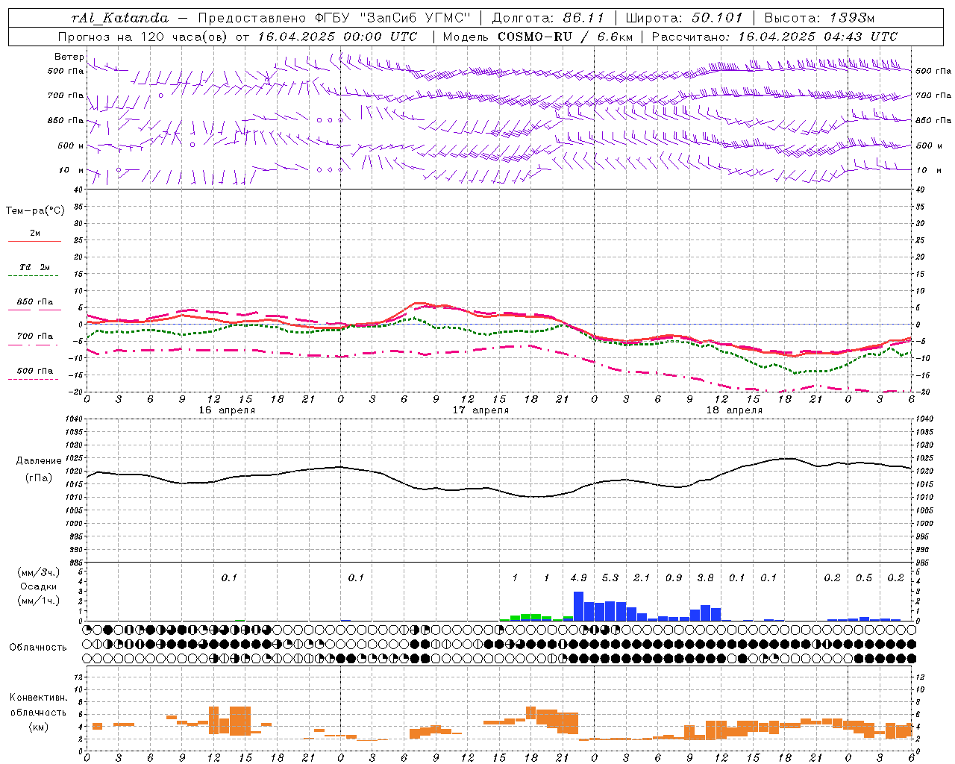Click the '(мм/3ч.)' precipitation unit label
Screen dimensions: 955x764
39,572
